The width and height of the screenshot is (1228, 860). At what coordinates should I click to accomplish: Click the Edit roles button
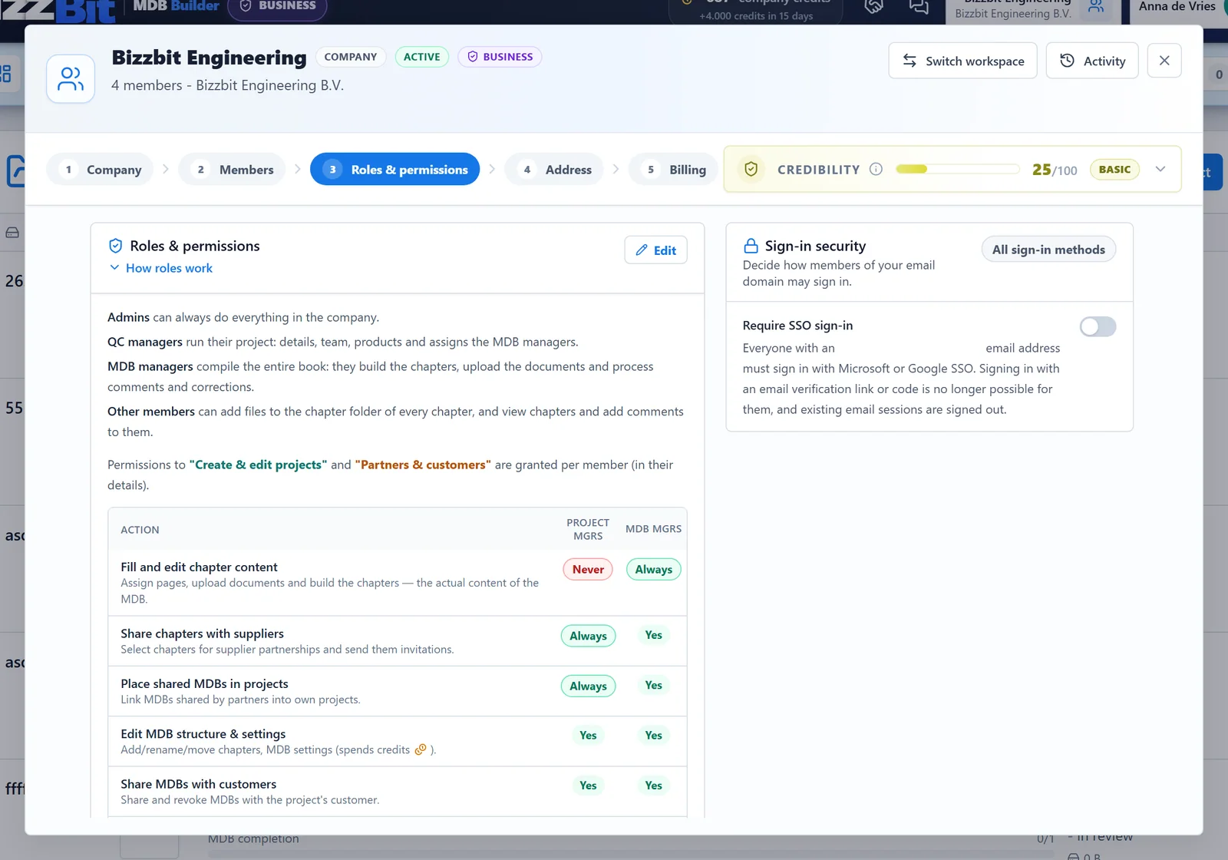pos(655,250)
